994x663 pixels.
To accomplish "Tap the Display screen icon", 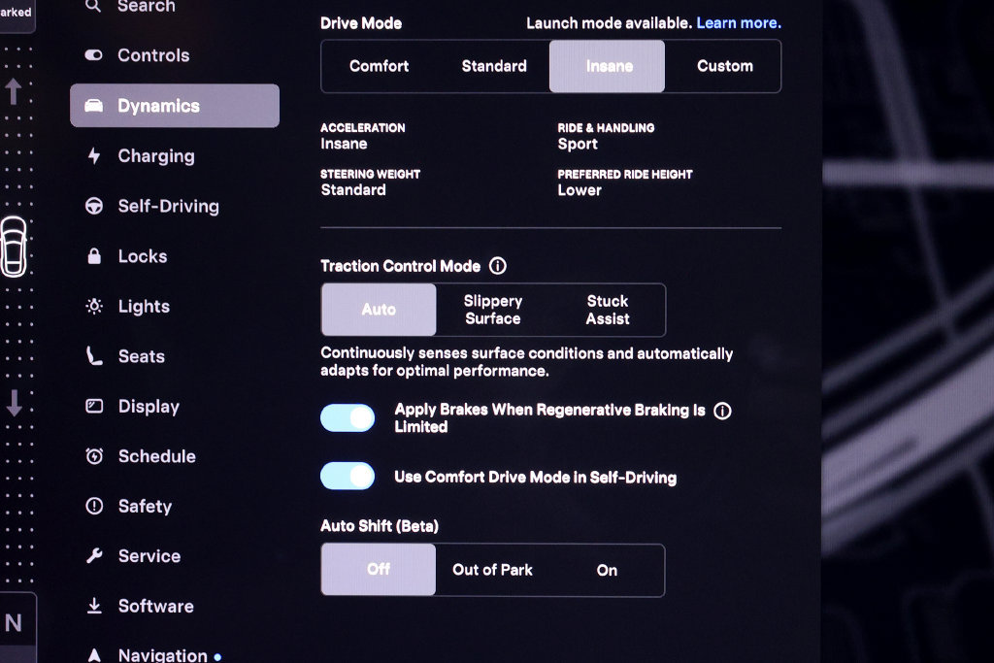I will [x=94, y=407].
